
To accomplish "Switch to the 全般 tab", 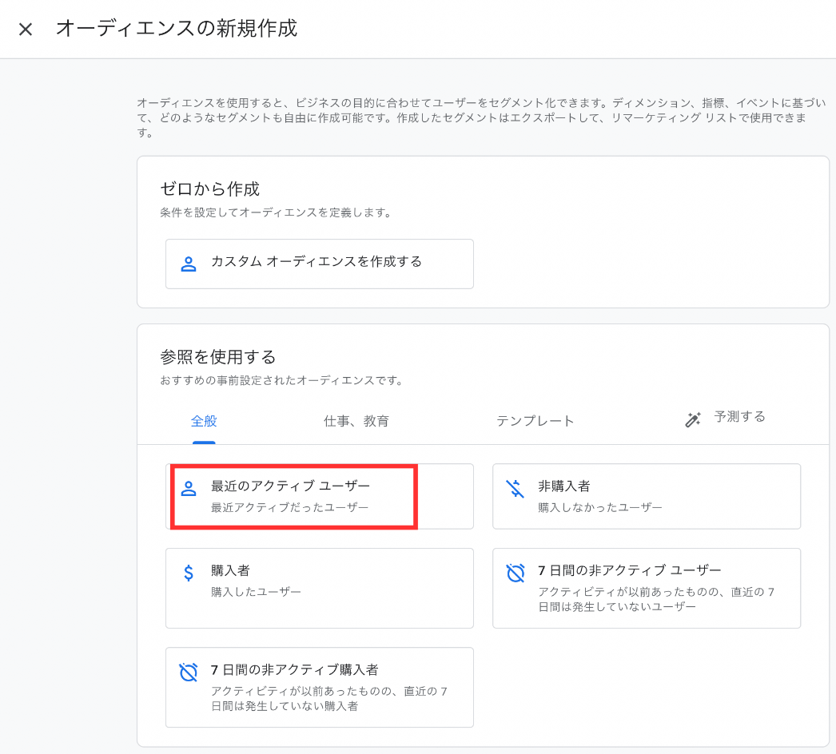I will [x=204, y=421].
